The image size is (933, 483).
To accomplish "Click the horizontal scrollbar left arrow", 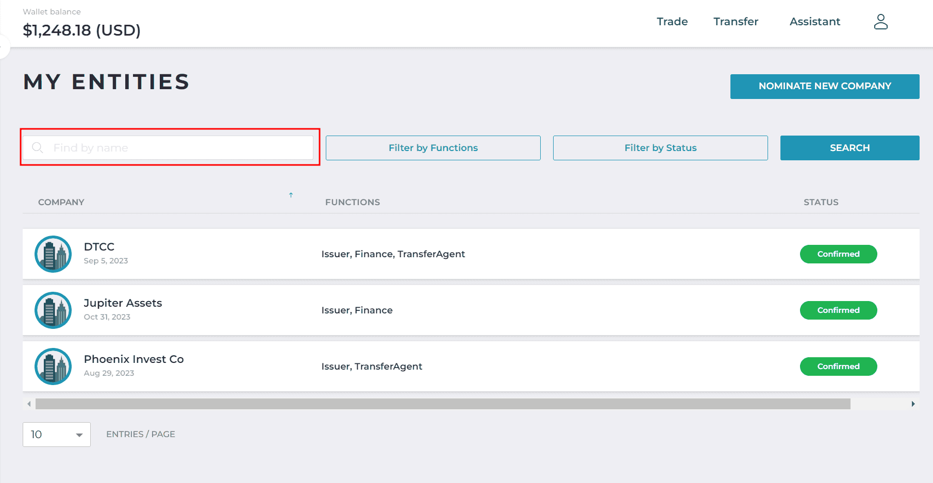I will pos(29,404).
